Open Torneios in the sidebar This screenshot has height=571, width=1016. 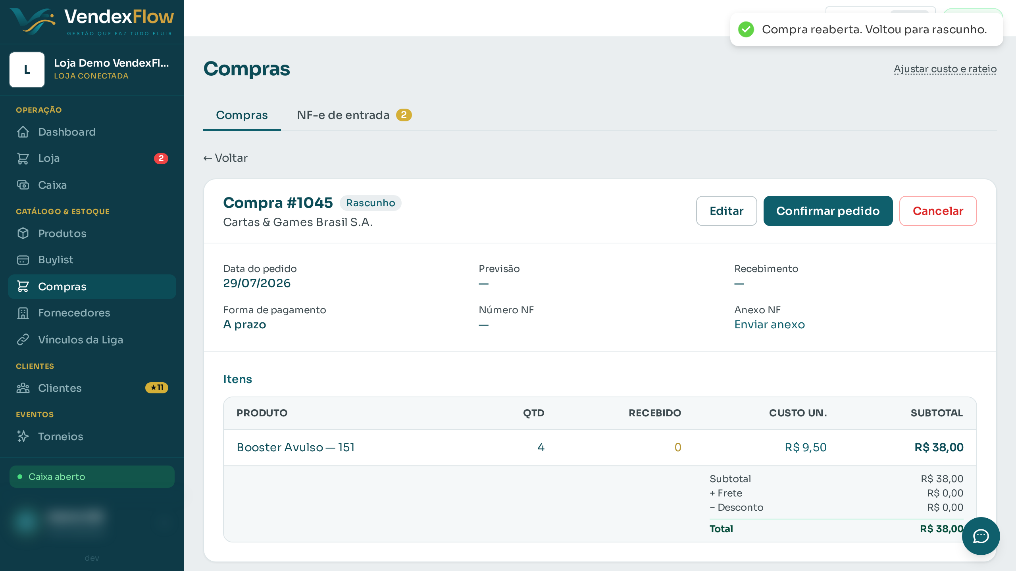coord(92,436)
